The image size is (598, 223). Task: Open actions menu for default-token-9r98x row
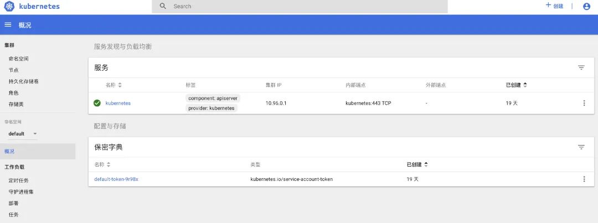(x=584, y=179)
